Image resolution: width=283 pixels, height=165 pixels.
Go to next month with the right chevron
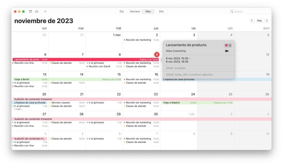pyautogui.click(x=267, y=20)
